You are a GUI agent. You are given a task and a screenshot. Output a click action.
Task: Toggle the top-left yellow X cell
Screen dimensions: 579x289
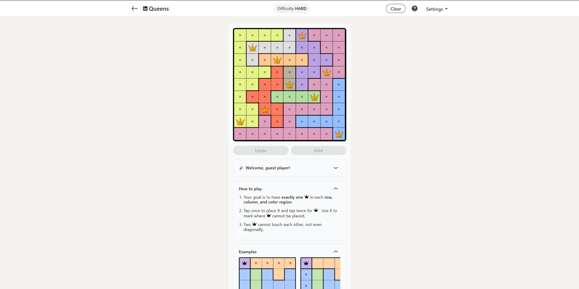pyautogui.click(x=240, y=35)
